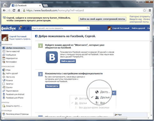Click the browser back arrow
This screenshot has width=154, height=121.
tap(4, 10)
